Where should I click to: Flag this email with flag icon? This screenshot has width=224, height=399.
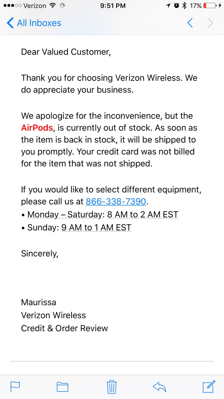(15, 387)
